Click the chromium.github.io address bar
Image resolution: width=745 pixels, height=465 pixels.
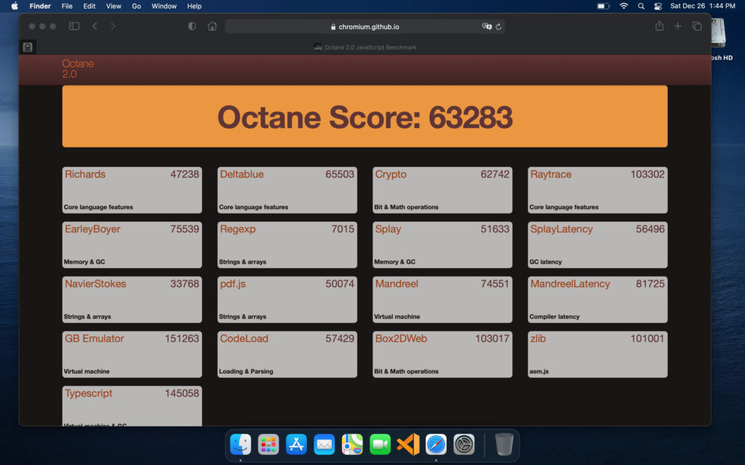coord(365,27)
